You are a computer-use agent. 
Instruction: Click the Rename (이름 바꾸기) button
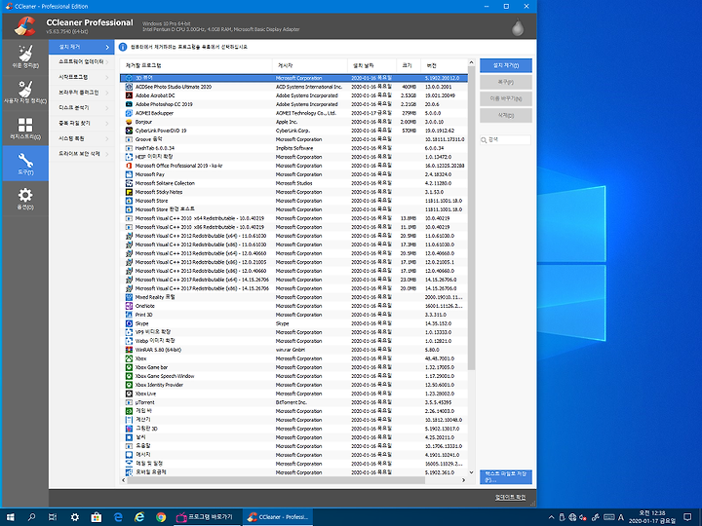[506, 98]
